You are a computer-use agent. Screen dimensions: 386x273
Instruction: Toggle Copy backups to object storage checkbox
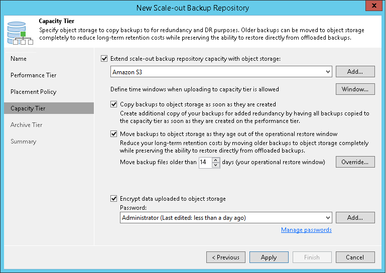(113, 104)
